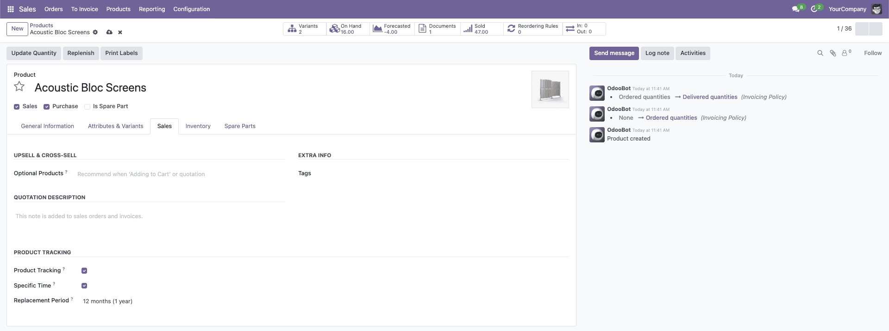Open Sold units stat button
889x331 pixels.
[x=482, y=29]
